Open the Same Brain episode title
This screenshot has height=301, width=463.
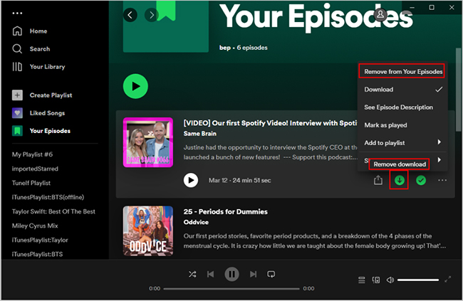click(x=270, y=123)
